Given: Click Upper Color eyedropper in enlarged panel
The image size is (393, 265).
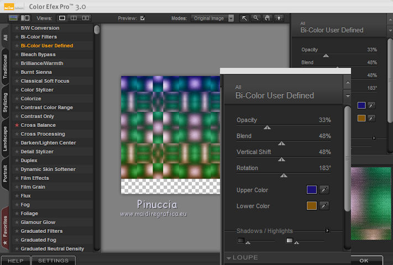Looking at the screenshot, I should point(324,190).
